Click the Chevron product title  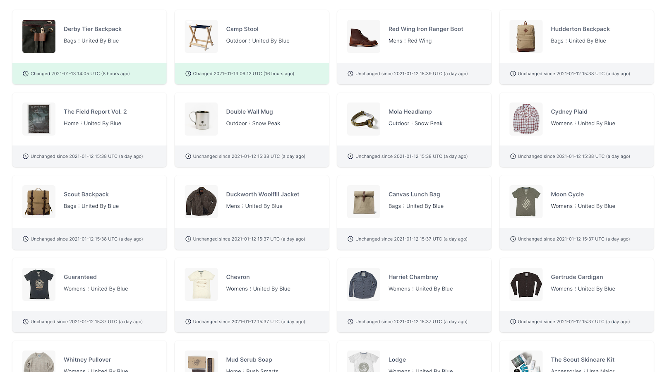pos(238,277)
